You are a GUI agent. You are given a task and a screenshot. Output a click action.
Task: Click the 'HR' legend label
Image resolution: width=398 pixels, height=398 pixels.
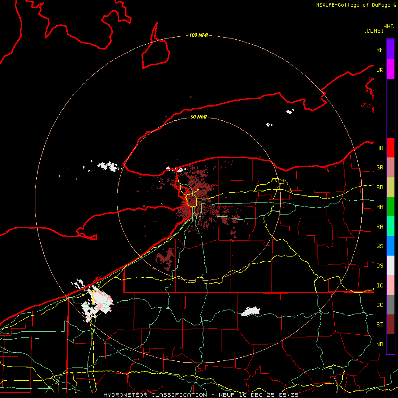point(379,207)
